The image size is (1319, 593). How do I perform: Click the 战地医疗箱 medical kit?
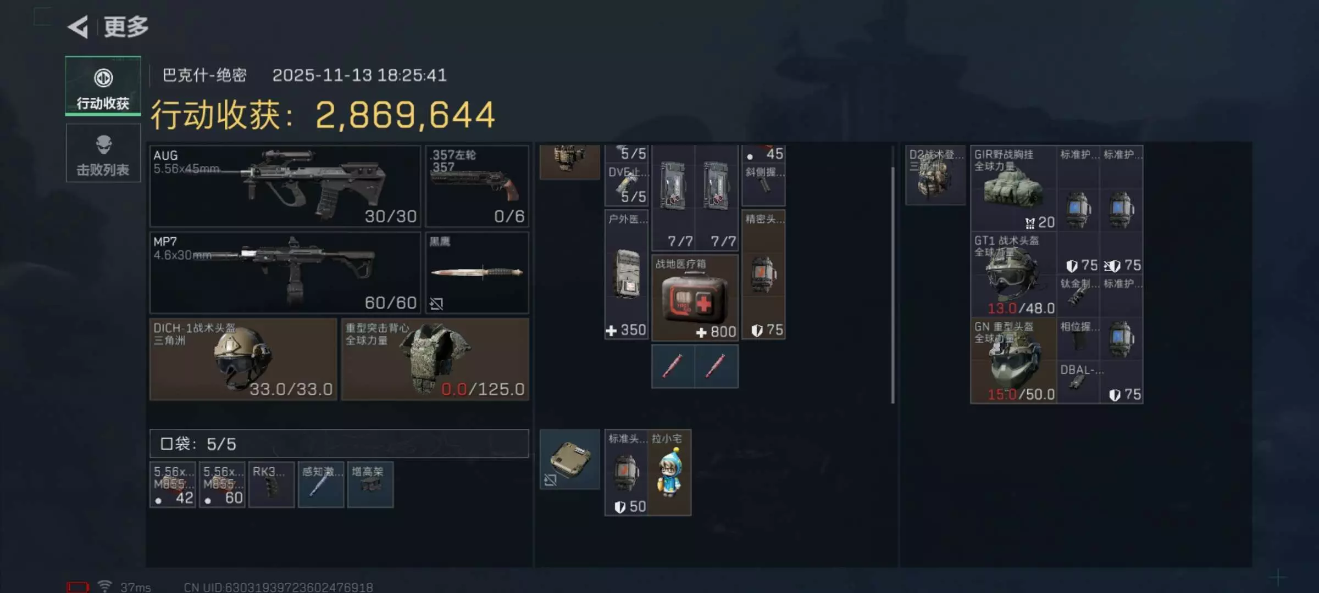[695, 298]
